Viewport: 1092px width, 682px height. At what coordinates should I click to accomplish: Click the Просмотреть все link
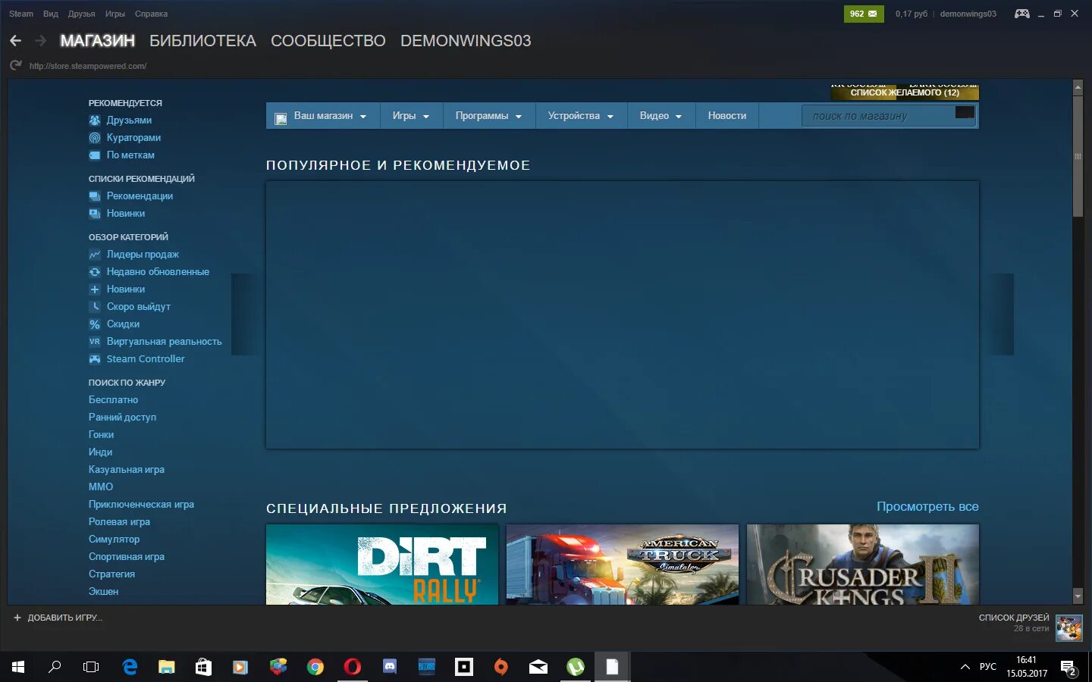coord(927,506)
